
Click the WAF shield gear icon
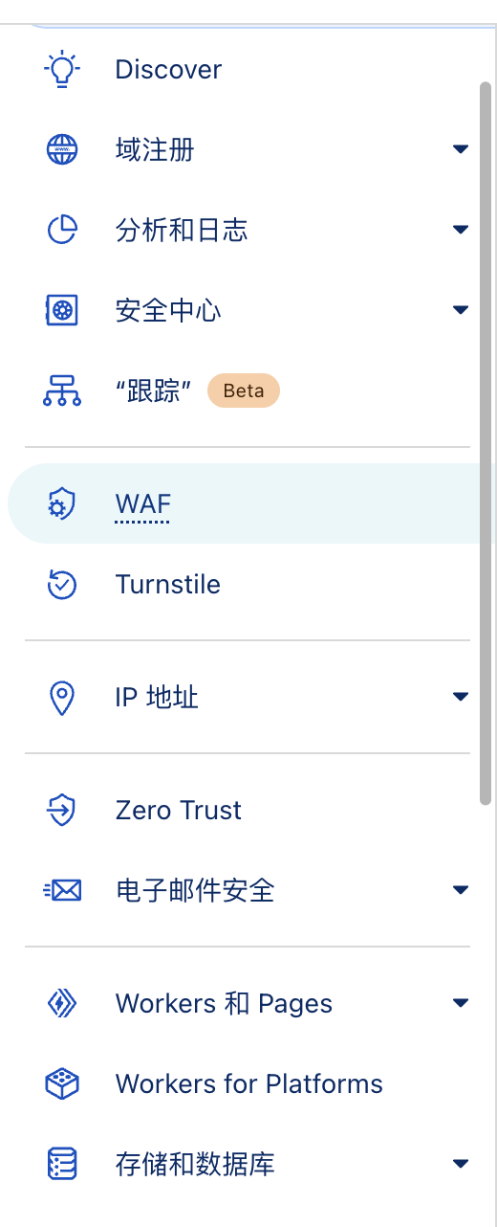62,504
